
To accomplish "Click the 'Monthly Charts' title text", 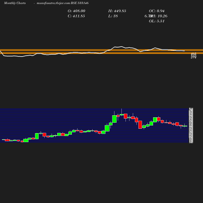I will click(x=15, y=3).
